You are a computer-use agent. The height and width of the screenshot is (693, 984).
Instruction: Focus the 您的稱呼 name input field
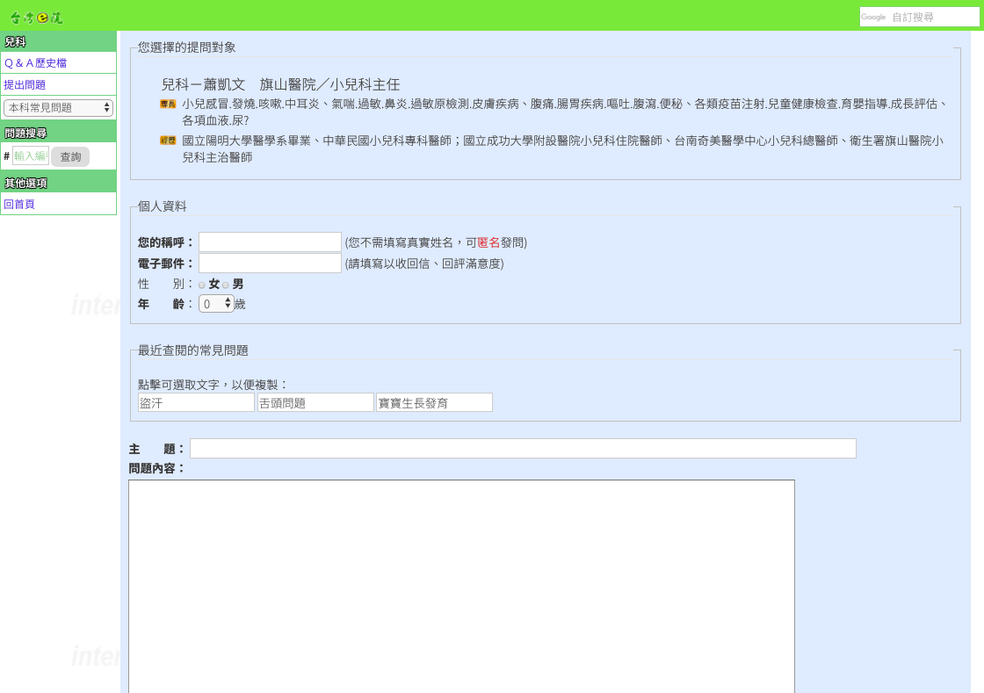(x=270, y=242)
